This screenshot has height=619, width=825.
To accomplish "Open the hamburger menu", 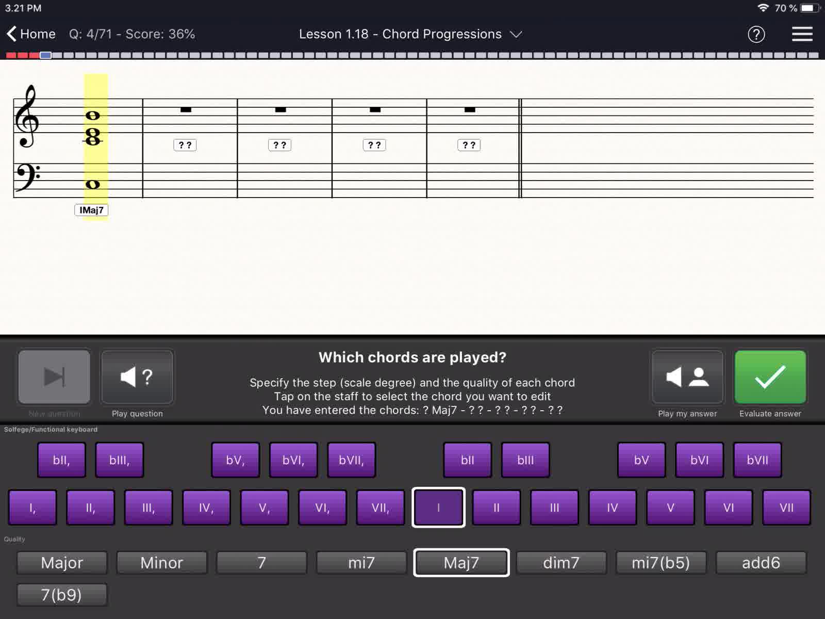I will (802, 34).
